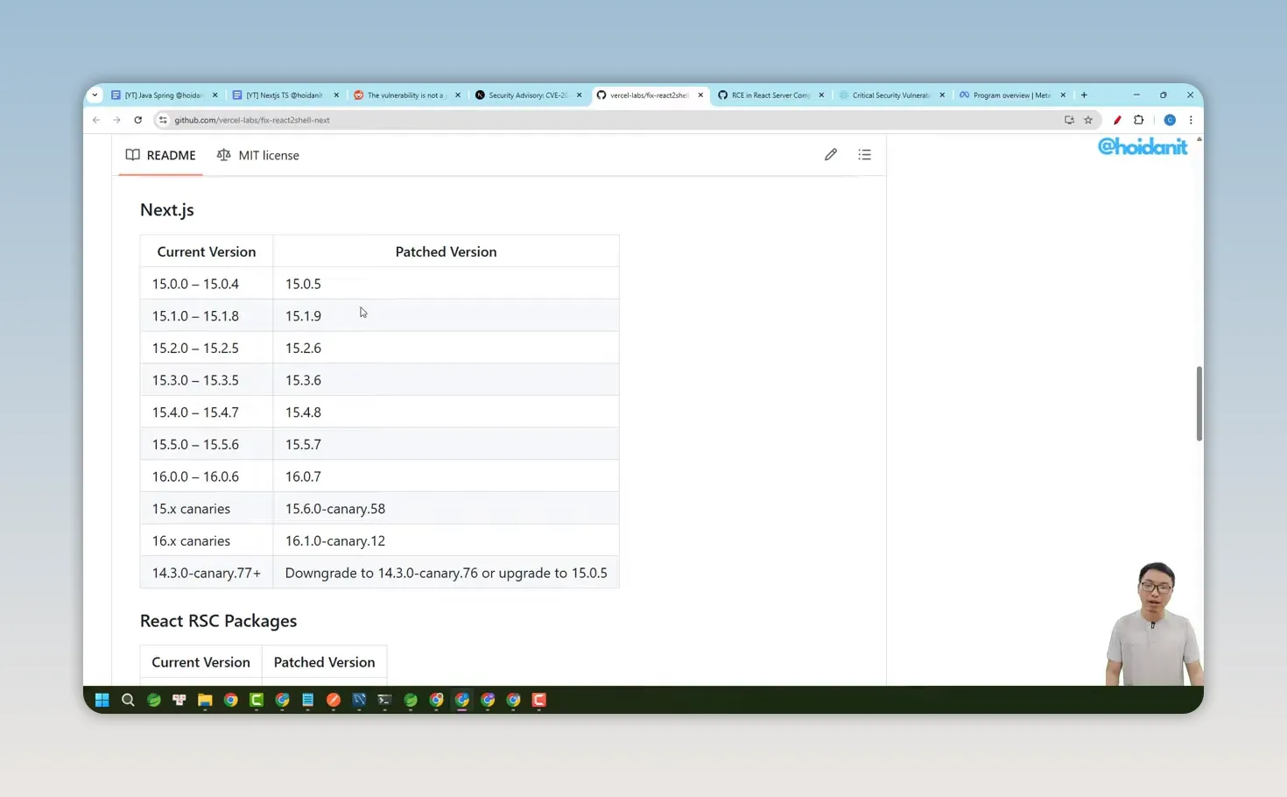Image resolution: width=1287 pixels, height=797 pixels.
Task: Click the '16.1.0-canary.12' cell
Action: click(x=446, y=541)
